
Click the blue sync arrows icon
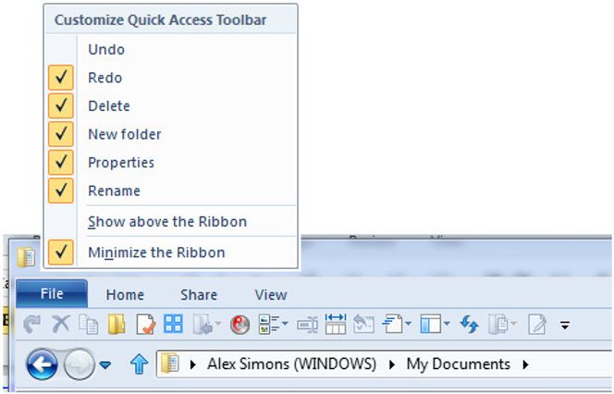[469, 324]
